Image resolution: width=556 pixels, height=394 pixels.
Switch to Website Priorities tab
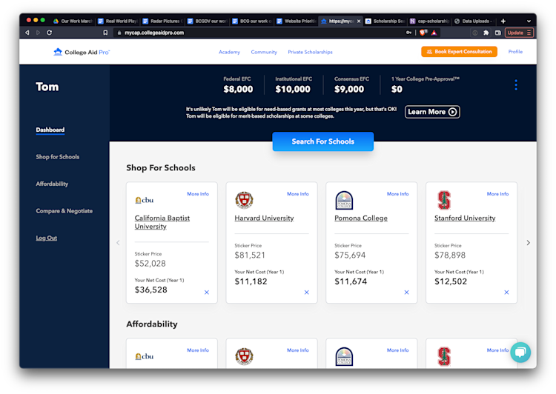point(297,21)
